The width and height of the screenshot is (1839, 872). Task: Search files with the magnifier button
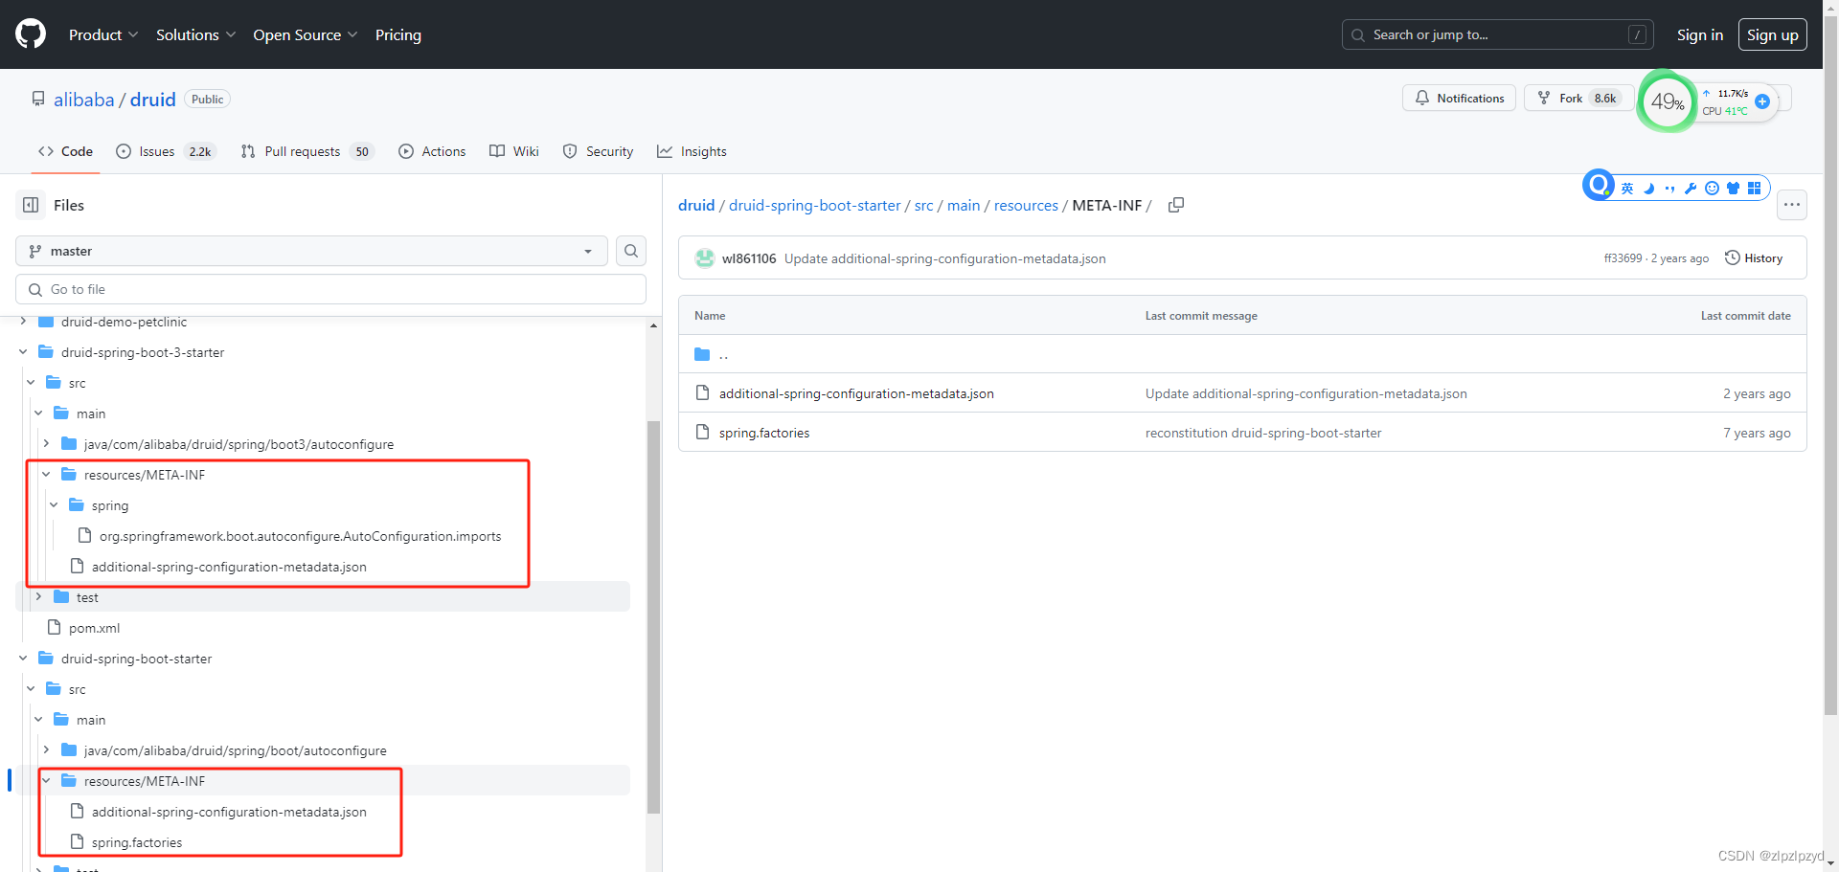coord(631,251)
